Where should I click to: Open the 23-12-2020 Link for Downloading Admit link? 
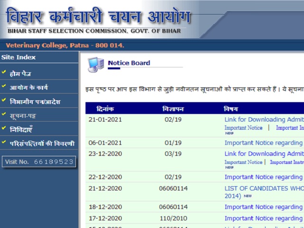click(x=264, y=154)
